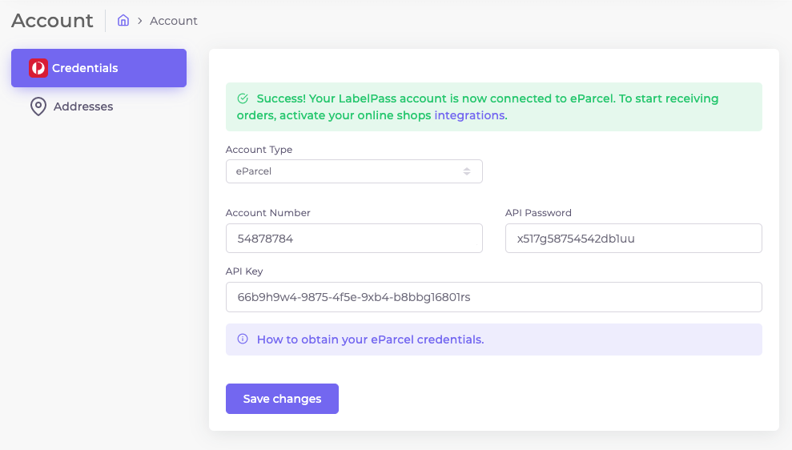Click the Account page heading
The image size is (792, 450).
[x=53, y=21]
